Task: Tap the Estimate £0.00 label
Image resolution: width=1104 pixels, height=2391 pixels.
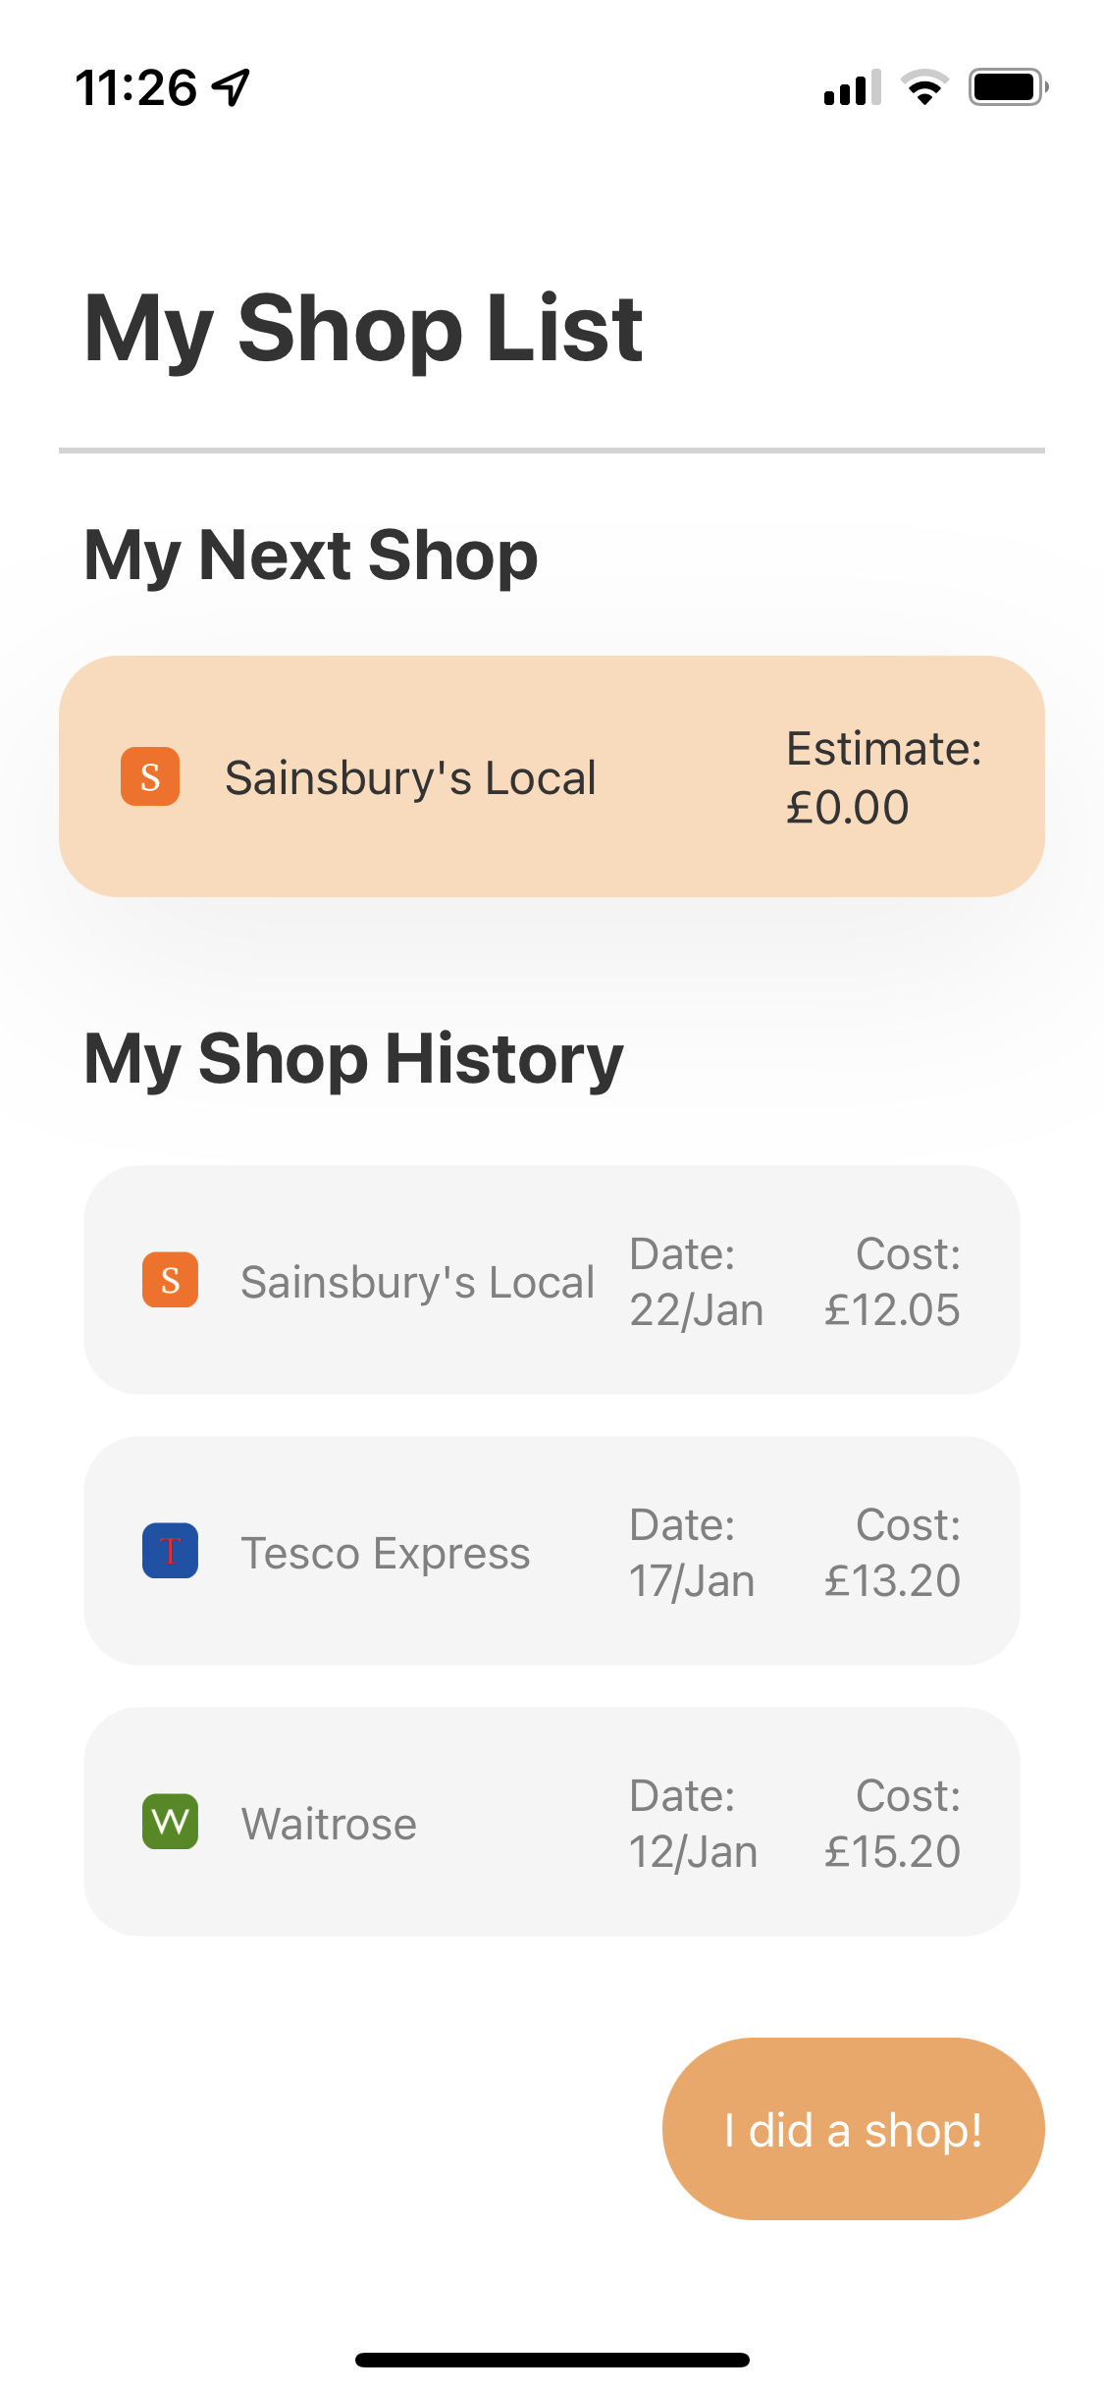Action: coord(883,777)
